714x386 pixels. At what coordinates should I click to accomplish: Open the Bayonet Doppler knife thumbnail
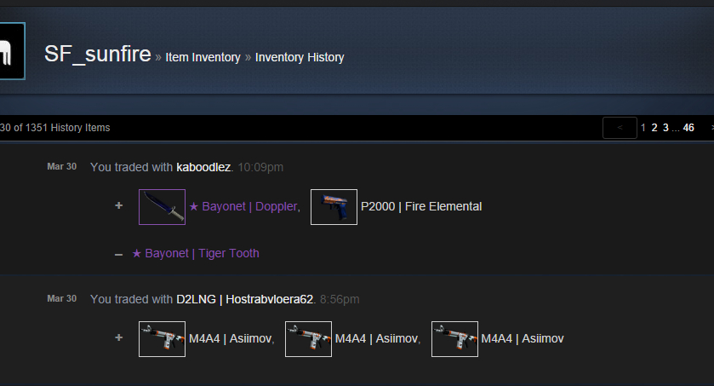click(162, 207)
